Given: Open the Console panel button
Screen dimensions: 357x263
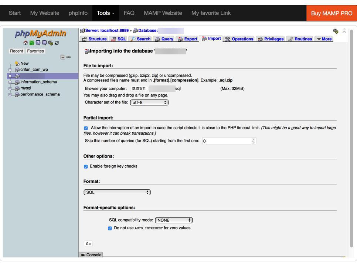Looking at the screenshot, I should [91, 255].
